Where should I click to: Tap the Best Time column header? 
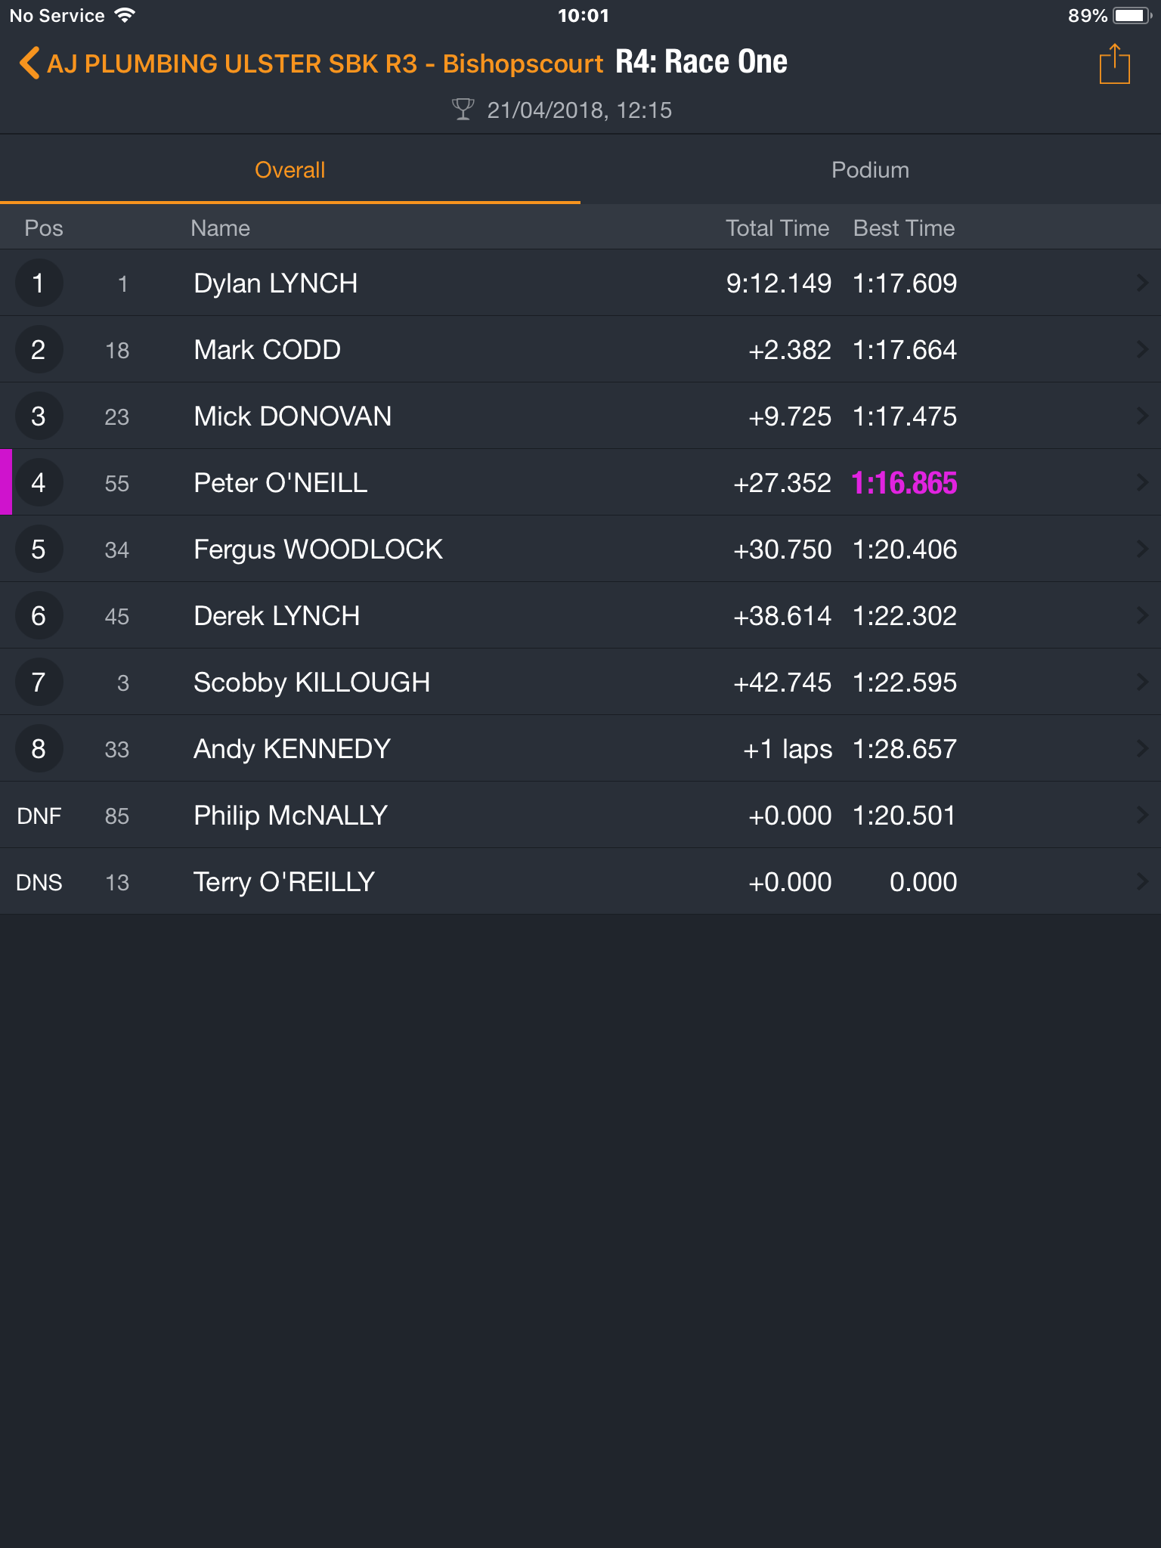[904, 228]
